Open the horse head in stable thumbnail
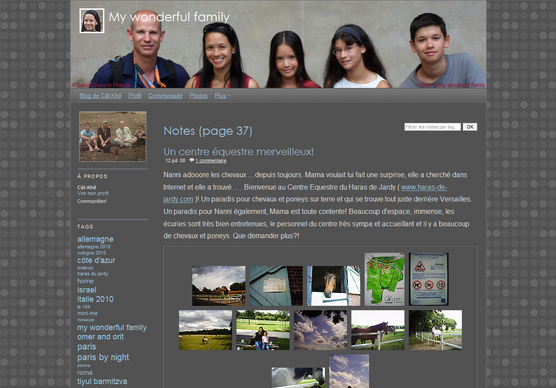Image resolution: width=556 pixels, height=388 pixels. [333, 286]
